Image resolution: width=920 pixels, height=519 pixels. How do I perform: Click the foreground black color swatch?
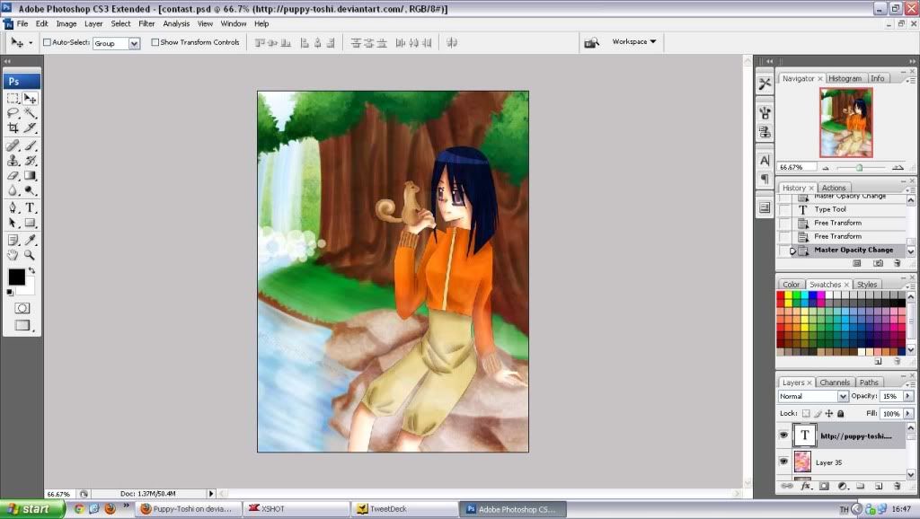(x=16, y=277)
